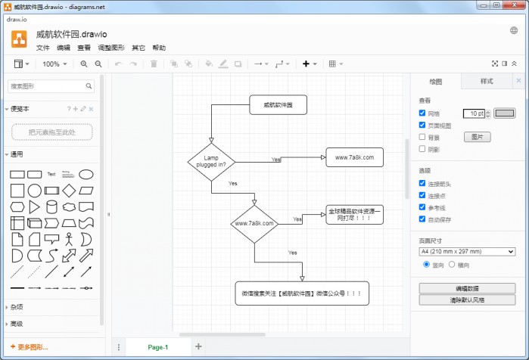Click the zoom in magnifier icon
This screenshot has width=529, height=360.
[84, 64]
